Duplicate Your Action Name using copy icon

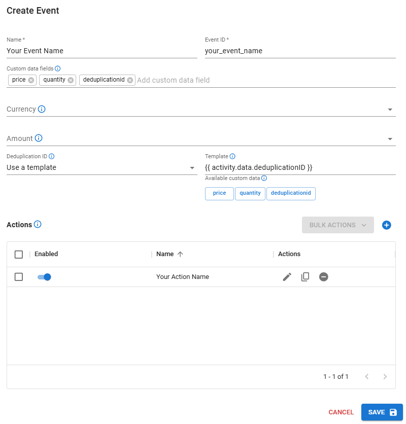point(305,277)
